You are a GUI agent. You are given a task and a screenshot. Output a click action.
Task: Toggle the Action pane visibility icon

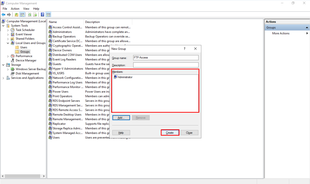(48, 14)
